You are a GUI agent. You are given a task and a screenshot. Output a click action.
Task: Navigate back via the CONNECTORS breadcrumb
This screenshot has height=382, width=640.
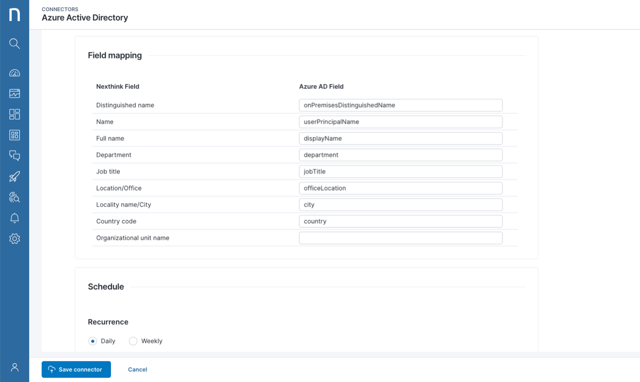point(60,9)
